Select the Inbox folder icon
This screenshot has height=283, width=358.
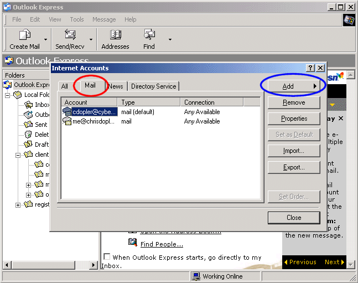[29, 105]
